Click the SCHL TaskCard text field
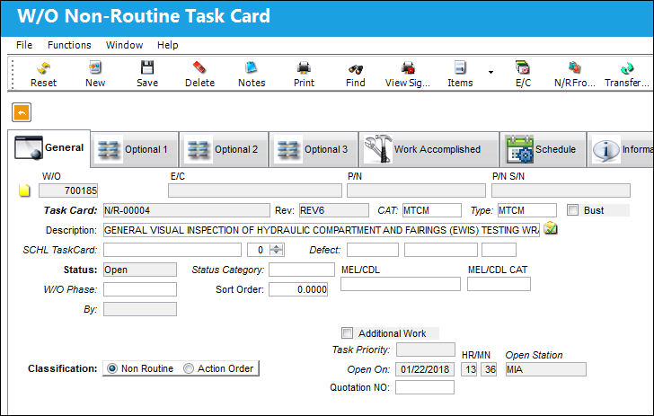This screenshot has height=416, width=654. pos(172,250)
